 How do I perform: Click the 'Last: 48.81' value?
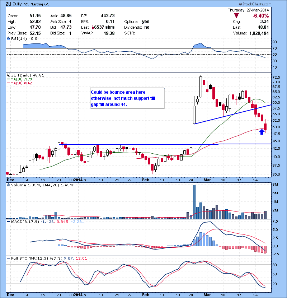coord(263,27)
